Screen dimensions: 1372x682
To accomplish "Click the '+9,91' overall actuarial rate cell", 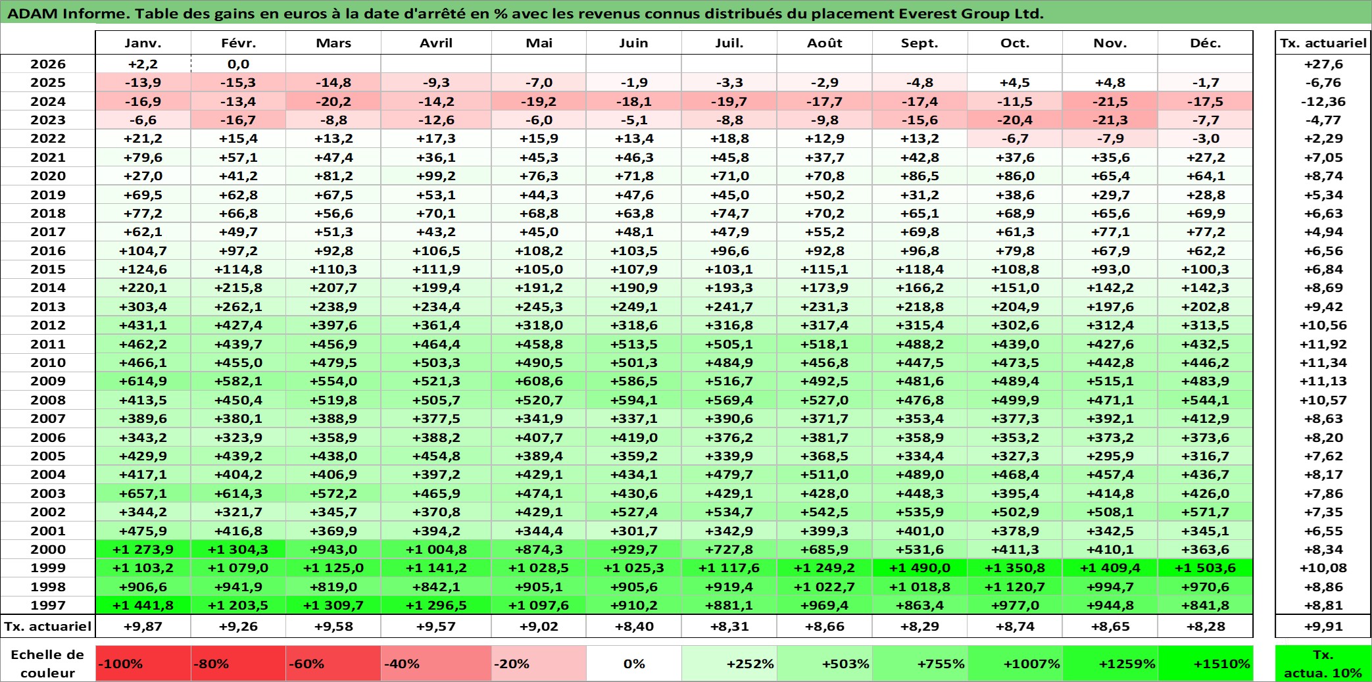I will (x=1323, y=626).
